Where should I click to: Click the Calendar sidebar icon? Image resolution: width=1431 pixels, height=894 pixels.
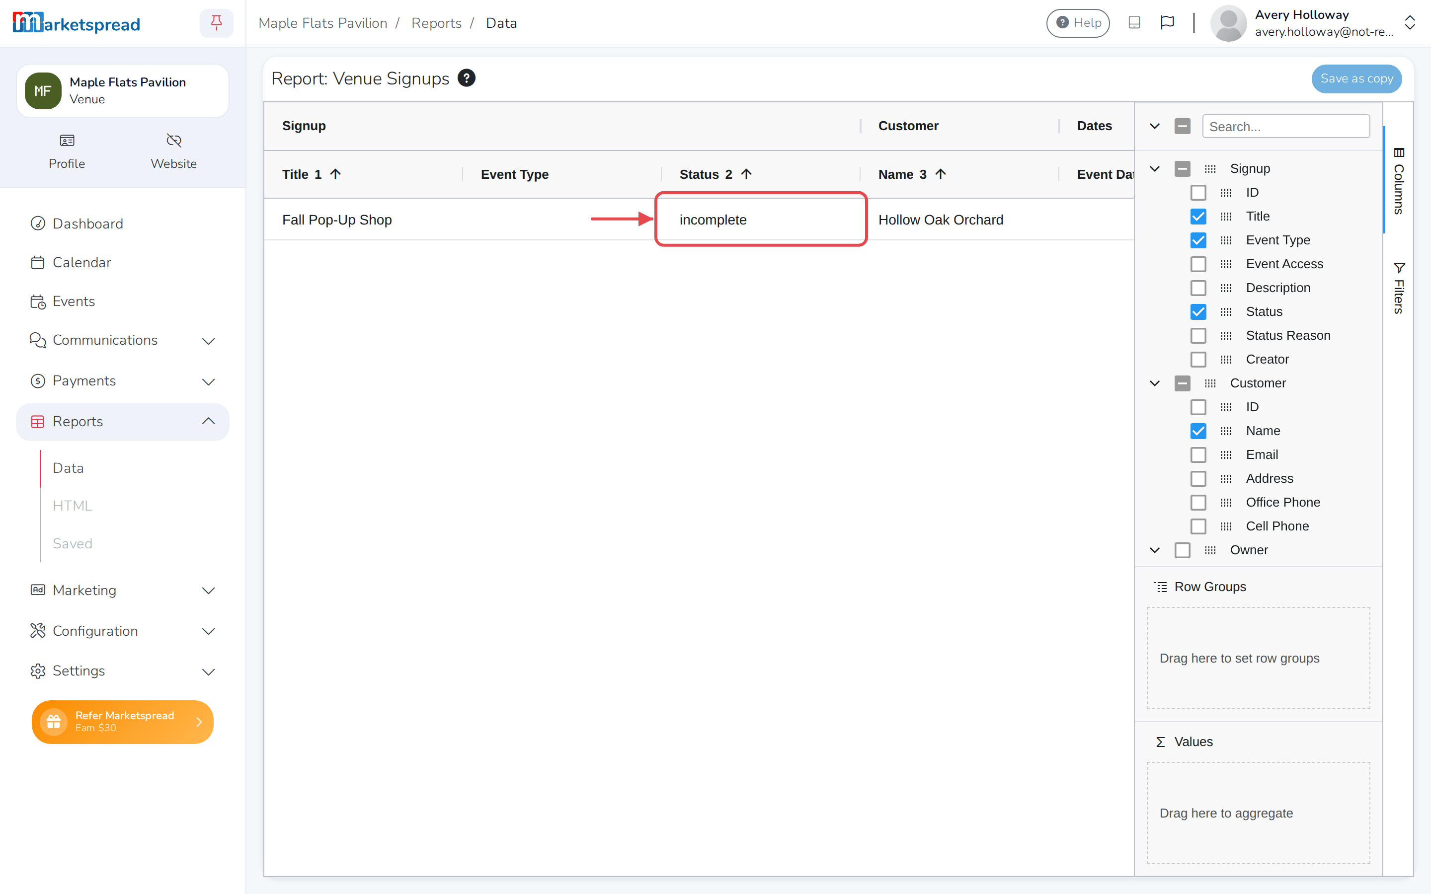pos(38,263)
